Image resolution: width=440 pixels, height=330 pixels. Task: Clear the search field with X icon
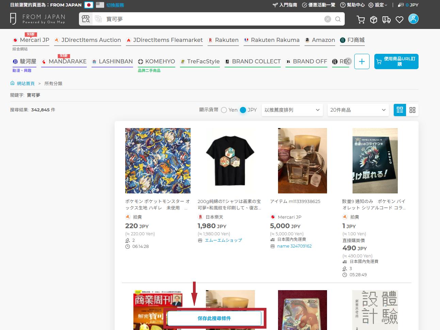pos(328,19)
